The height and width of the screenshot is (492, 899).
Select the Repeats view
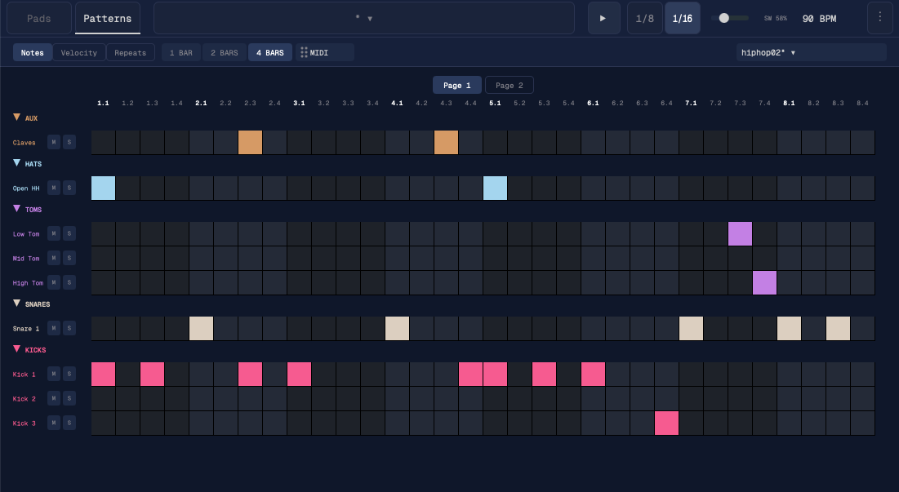tap(130, 53)
